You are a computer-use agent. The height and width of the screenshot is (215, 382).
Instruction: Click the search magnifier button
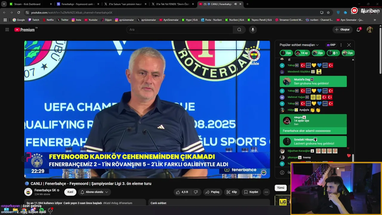(x=239, y=30)
